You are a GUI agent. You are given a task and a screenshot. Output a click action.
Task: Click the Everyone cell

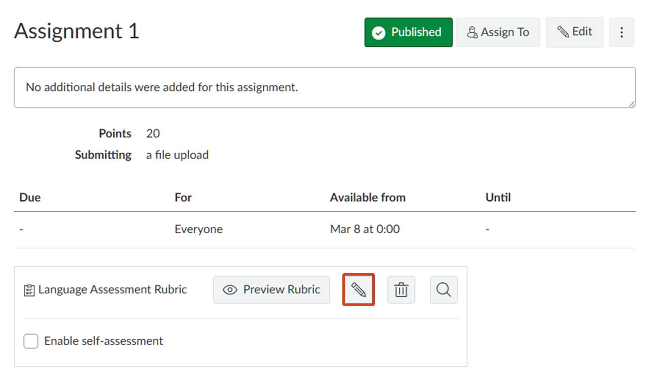198,229
